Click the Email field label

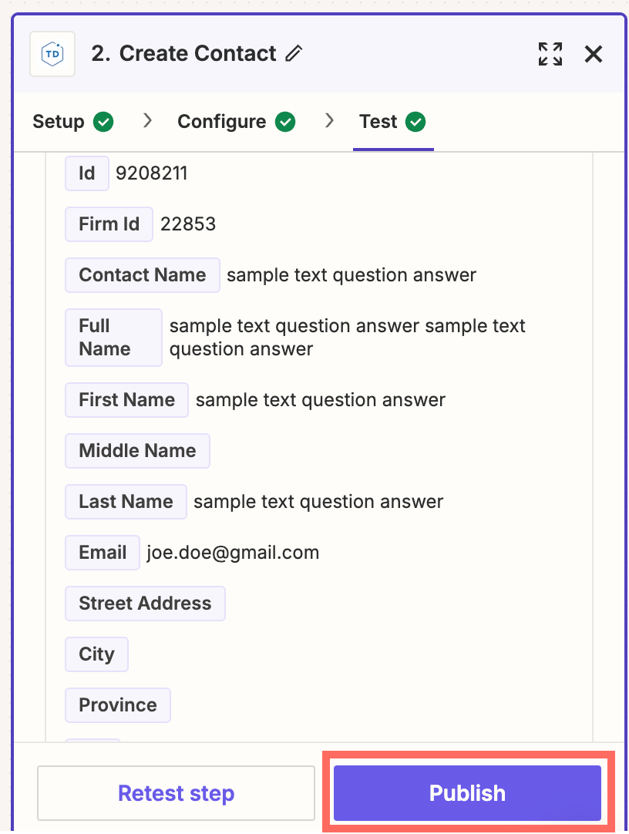click(103, 553)
